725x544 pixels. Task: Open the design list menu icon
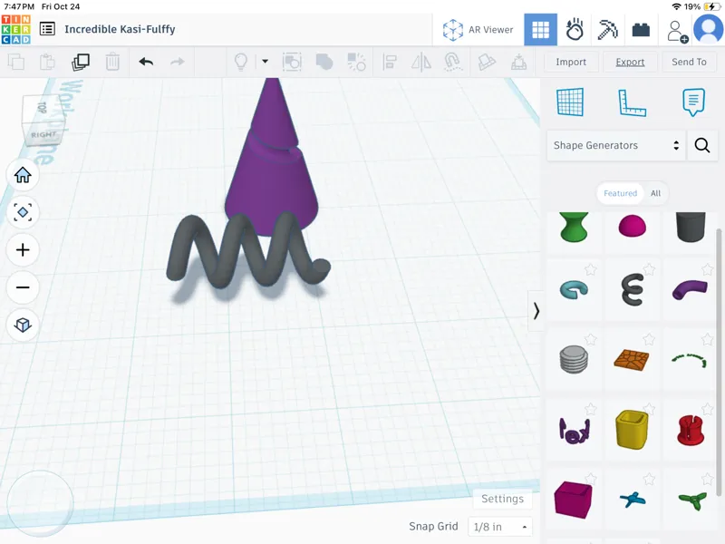click(47, 29)
